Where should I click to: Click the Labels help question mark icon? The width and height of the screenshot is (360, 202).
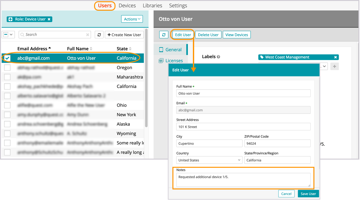[218, 57]
